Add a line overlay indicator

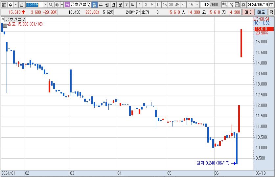[x=231, y=5]
